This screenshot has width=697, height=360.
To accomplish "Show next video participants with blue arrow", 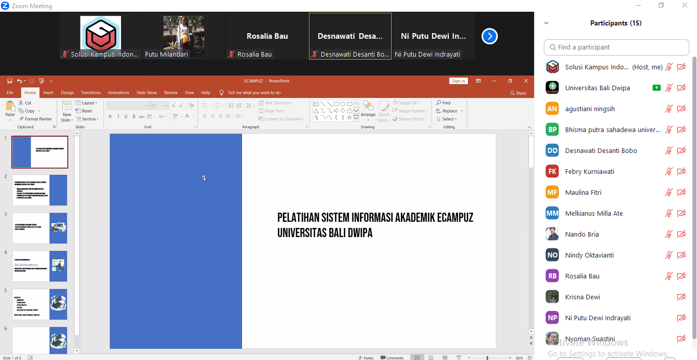I will 489,36.
